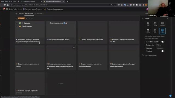Open the Работа с базами данных breadcrumb

coord(54,9)
